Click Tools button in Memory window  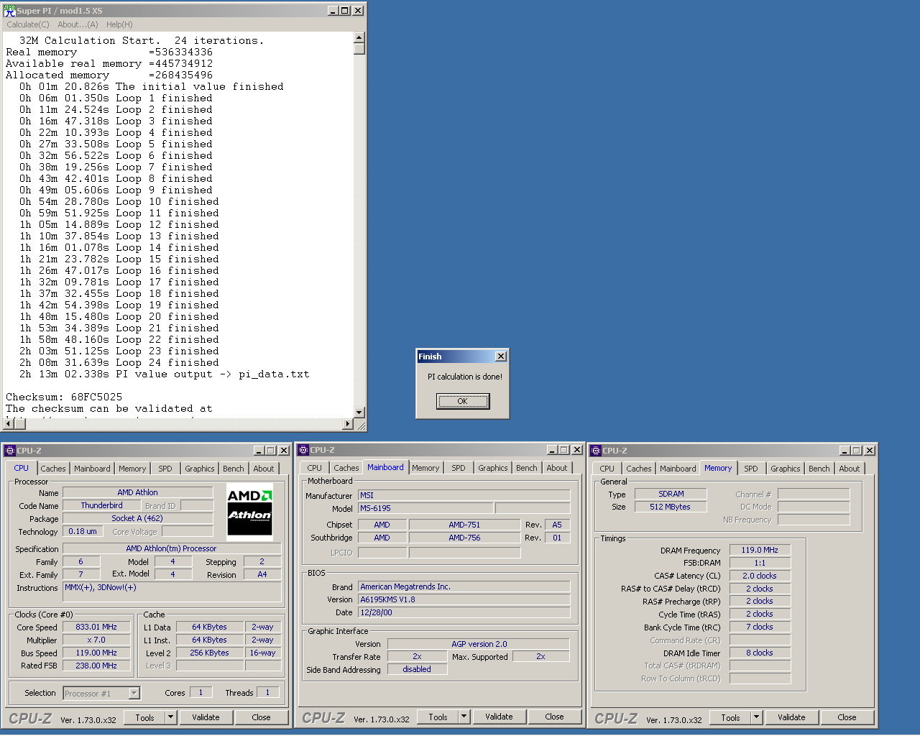click(x=730, y=717)
